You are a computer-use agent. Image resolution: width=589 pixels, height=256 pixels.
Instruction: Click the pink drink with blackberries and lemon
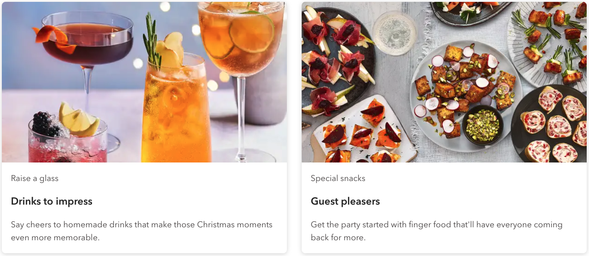pos(67,139)
